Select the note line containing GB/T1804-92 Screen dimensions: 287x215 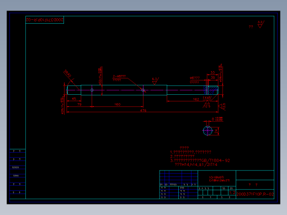200,160
